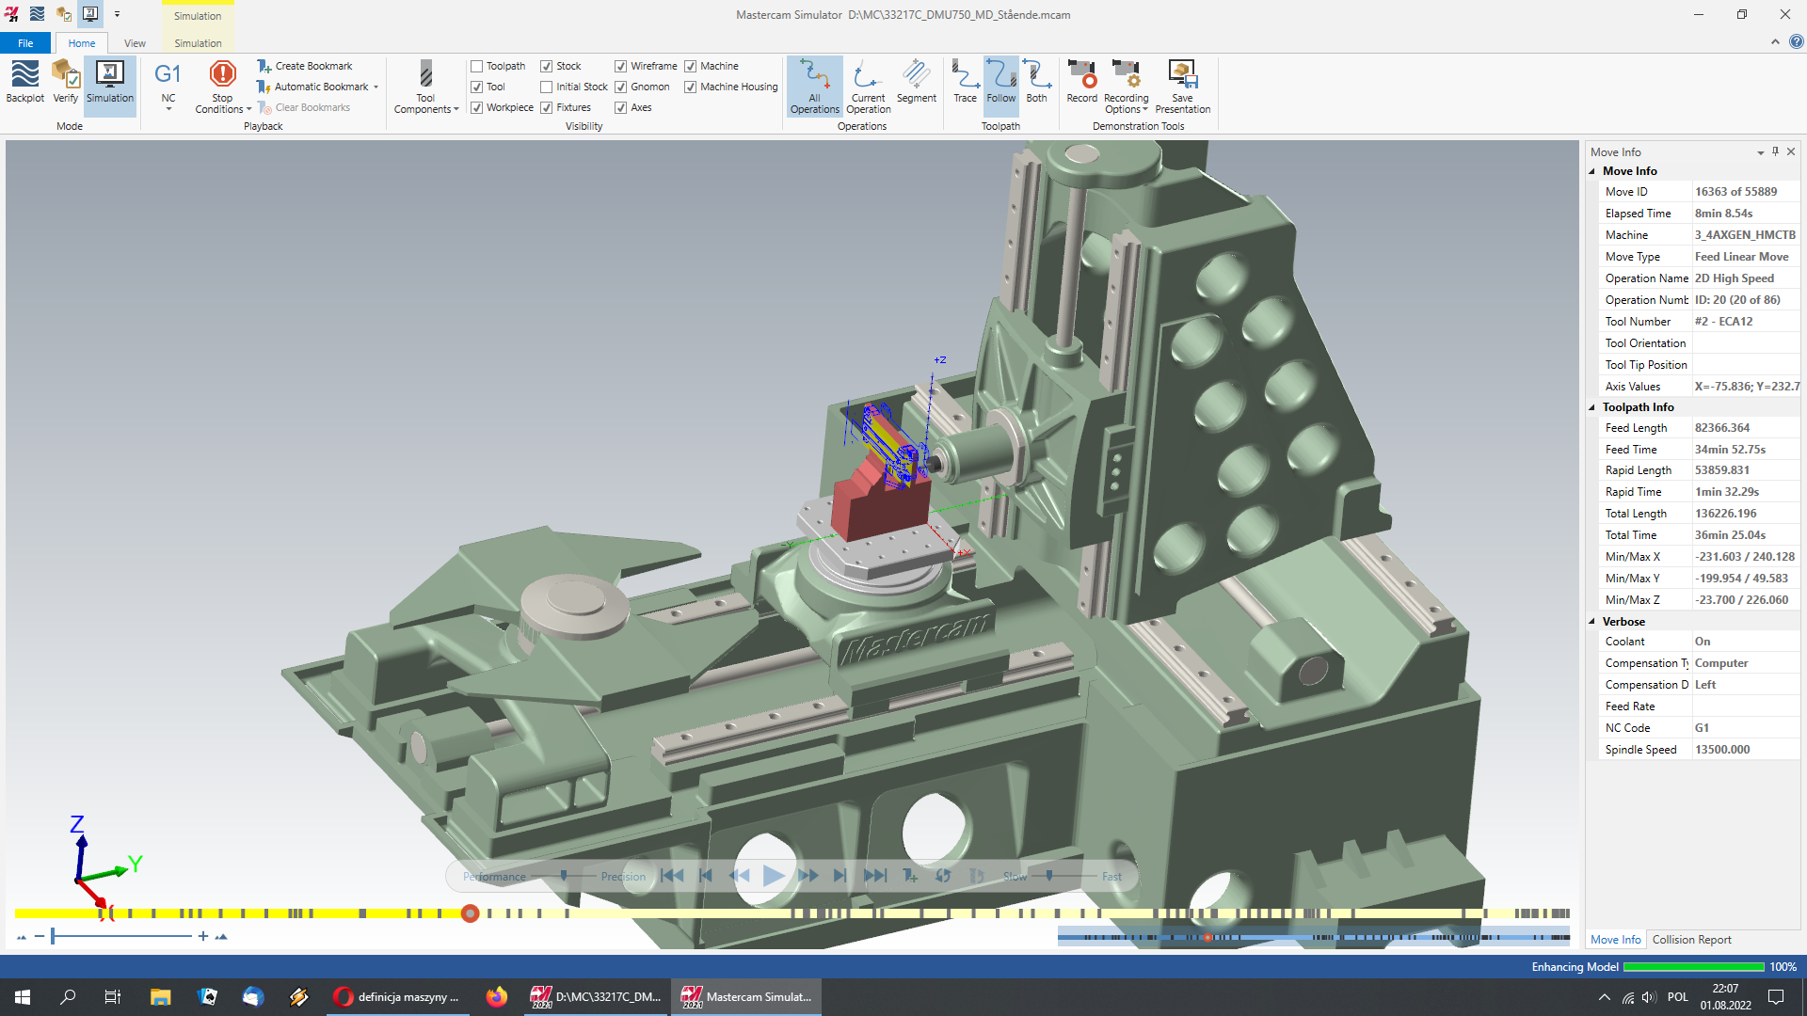This screenshot has width=1807, height=1016.
Task: Toggle Wireframe checkbox
Action: 621,66
